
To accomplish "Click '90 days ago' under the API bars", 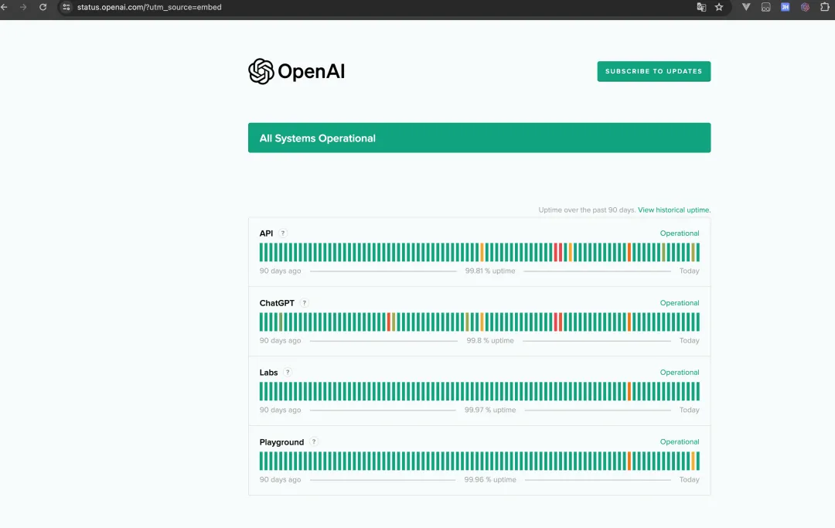I will 280,271.
